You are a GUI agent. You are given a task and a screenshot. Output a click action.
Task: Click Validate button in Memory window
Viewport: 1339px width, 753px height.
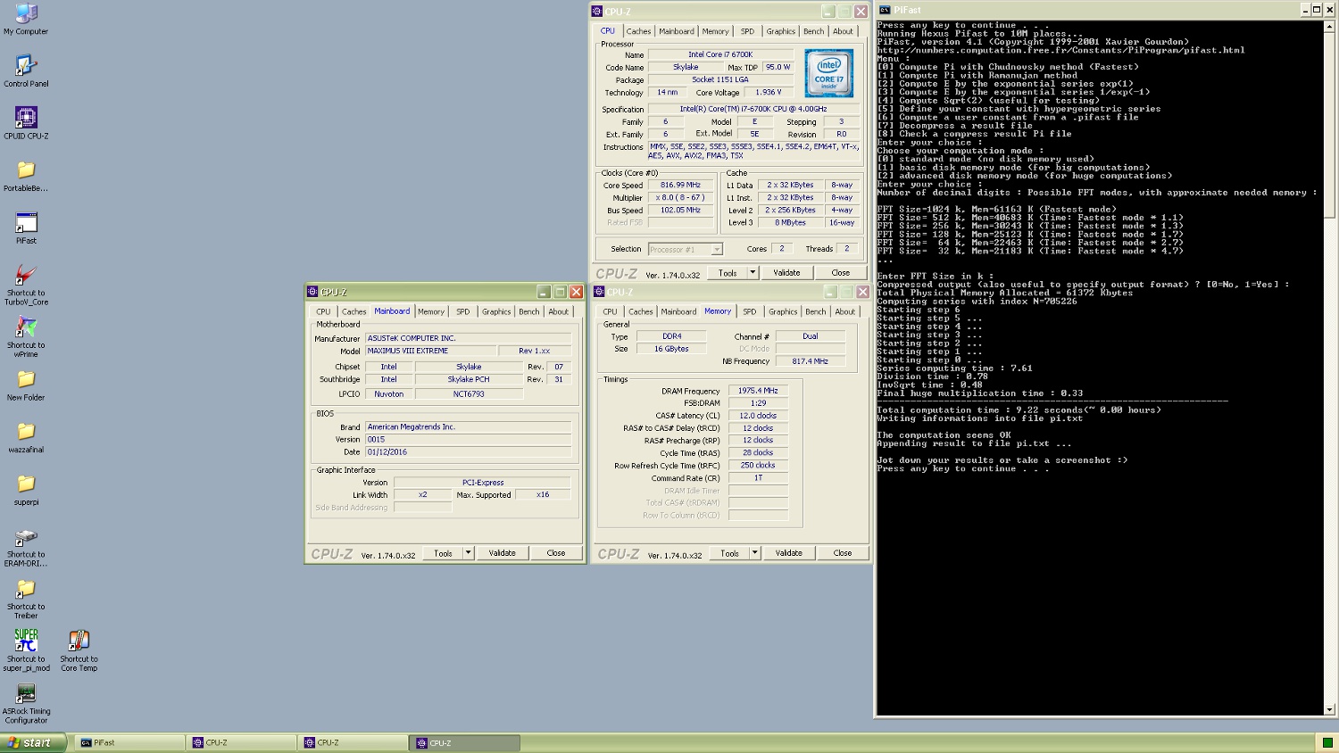[788, 553]
